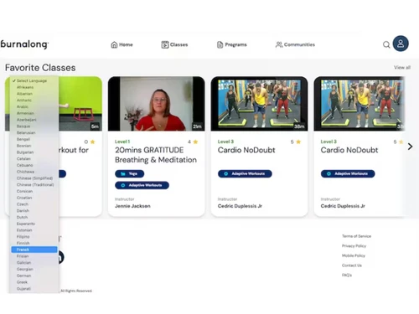Select French in the language list
Image resolution: width=419 pixels, height=314 pixels.
(34, 250)
